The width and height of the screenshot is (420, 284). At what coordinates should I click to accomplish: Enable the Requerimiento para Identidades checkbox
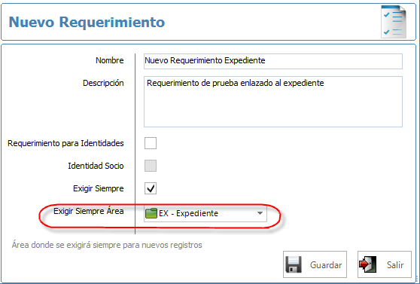(x=151, y=143)
